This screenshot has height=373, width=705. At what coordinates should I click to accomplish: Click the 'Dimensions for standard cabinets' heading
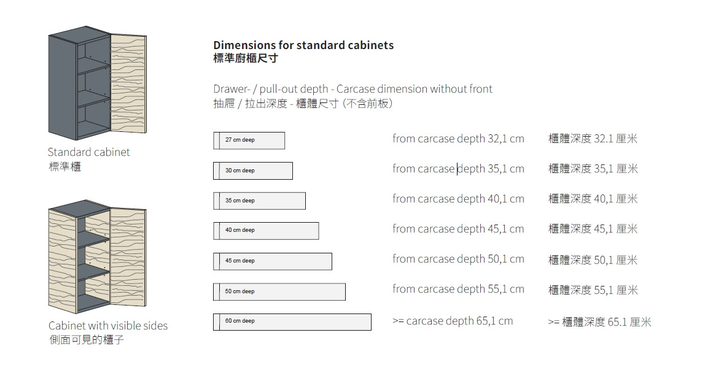(x=303, y=45)
